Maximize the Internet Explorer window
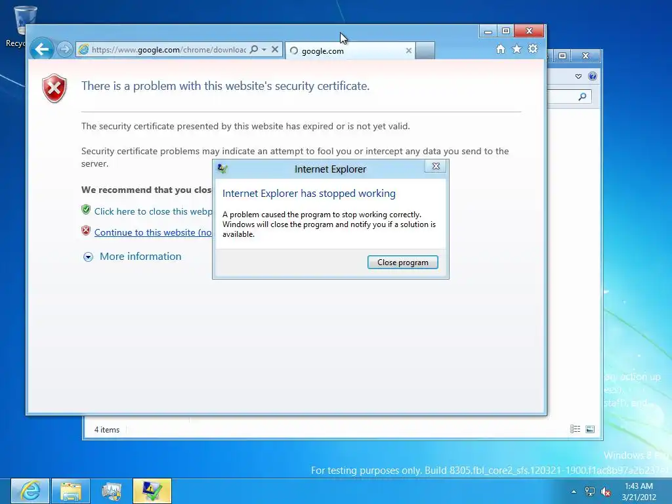The height and width of the screenshot is (504, 672). click(505, 31)
